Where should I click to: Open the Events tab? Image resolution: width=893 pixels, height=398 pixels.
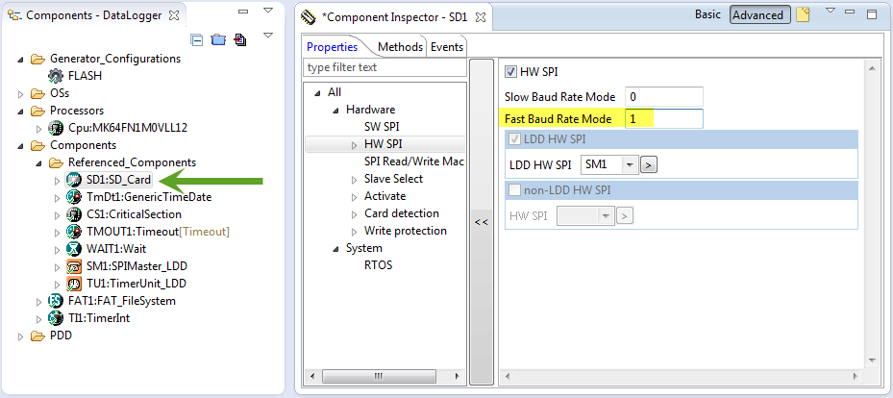tap(446, 46)
